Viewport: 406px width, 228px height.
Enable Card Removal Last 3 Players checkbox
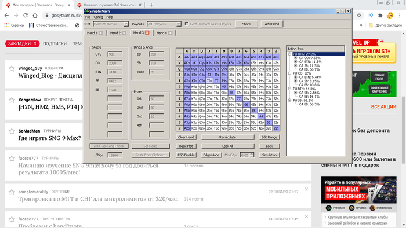(x=186, y=24)
